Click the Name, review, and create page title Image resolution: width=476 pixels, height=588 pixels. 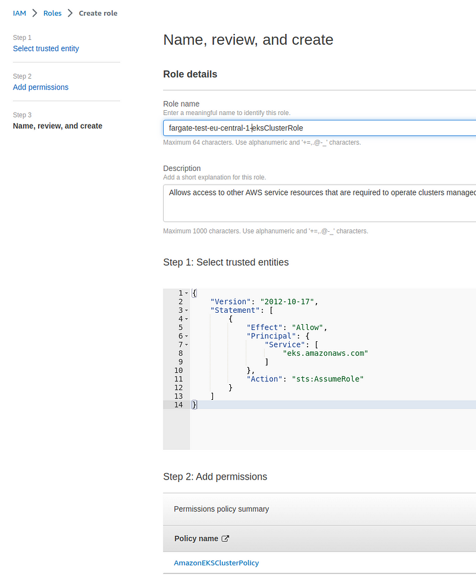248,40
